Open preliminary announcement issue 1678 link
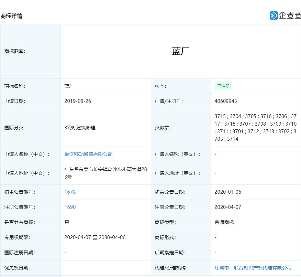Image resolution: width=301 pixels, height=277 pixels. [70, 192]
